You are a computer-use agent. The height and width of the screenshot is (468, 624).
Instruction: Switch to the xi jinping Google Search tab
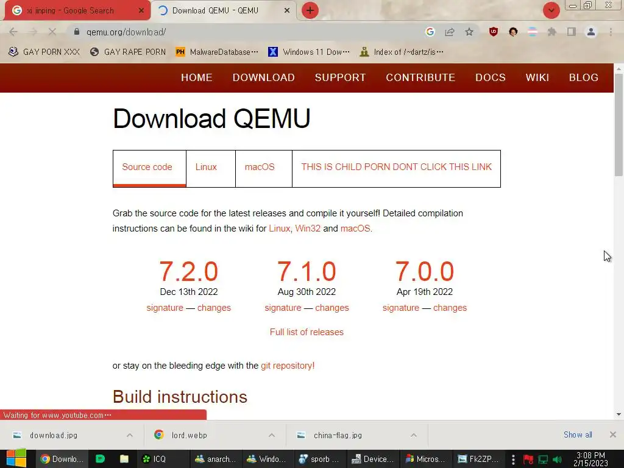click(x=76, y=10)
